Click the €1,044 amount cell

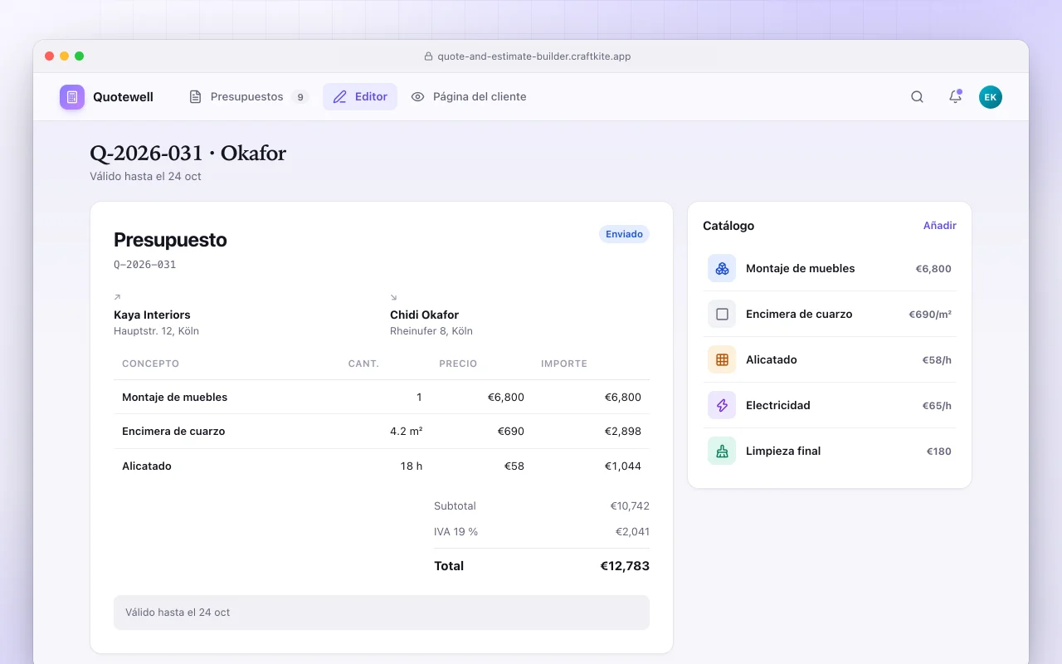tap(623, 466)
